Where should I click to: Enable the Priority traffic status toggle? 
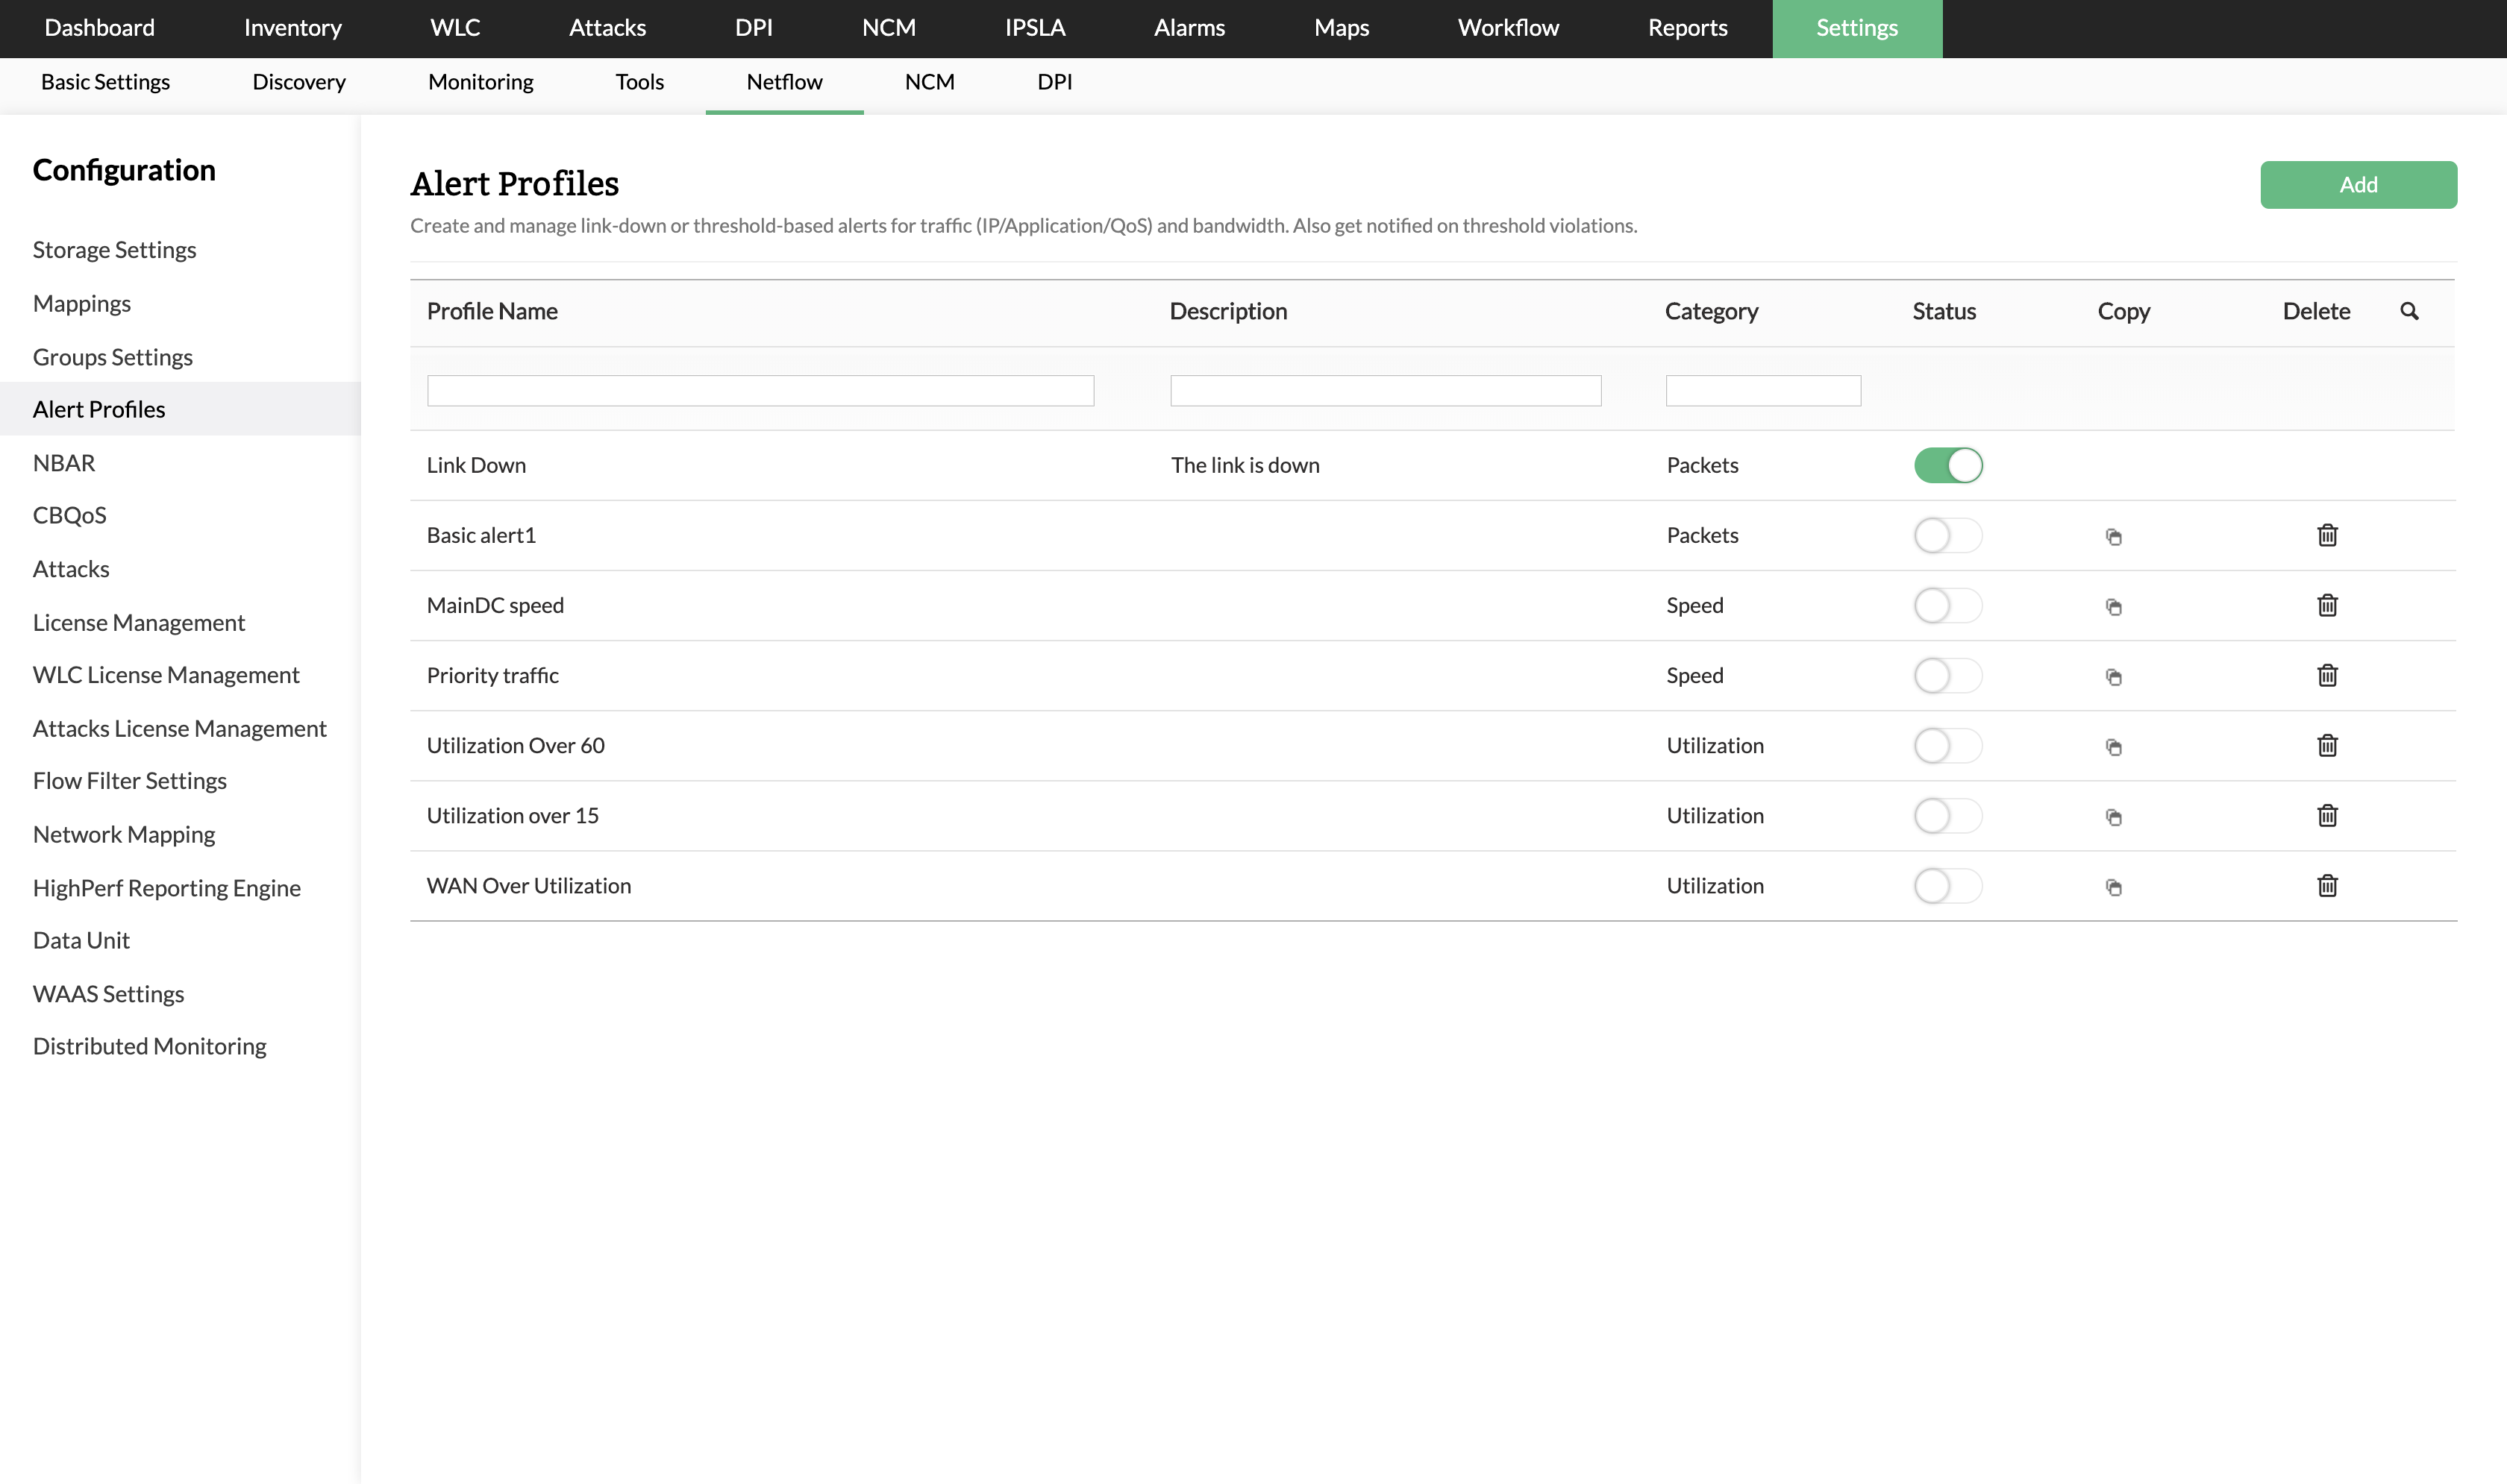1948,676
